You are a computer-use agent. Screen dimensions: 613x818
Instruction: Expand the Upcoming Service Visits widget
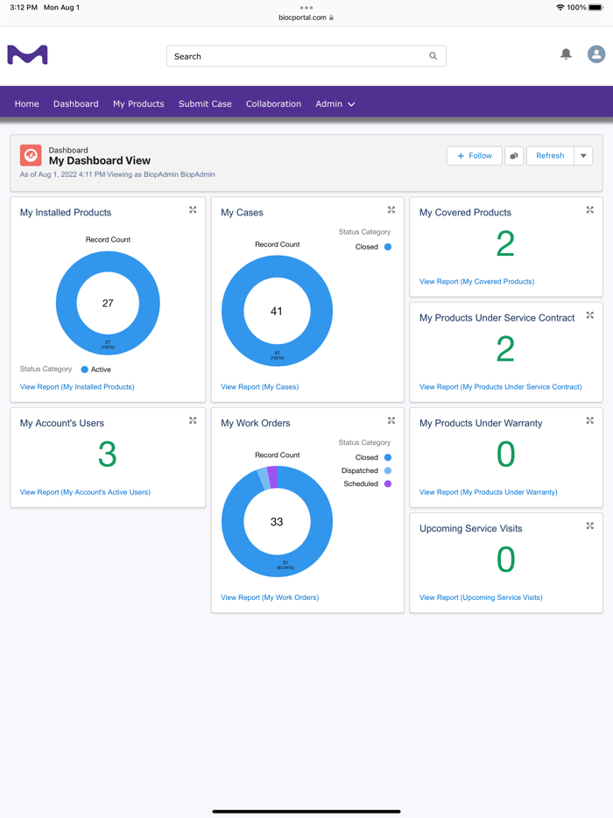(589, 525)
